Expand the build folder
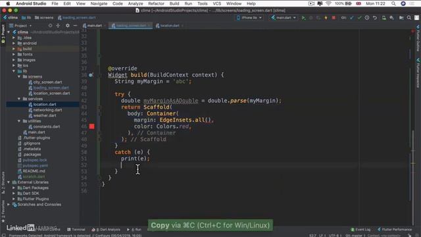 tap(14, 49)
